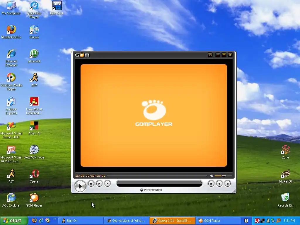
Task: Select the Outlook Express desktop icon
Action: tap(11, 106)
